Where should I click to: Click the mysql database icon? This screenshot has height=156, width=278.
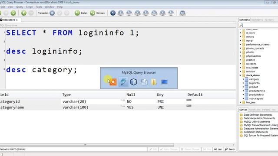tap(244, 41)
